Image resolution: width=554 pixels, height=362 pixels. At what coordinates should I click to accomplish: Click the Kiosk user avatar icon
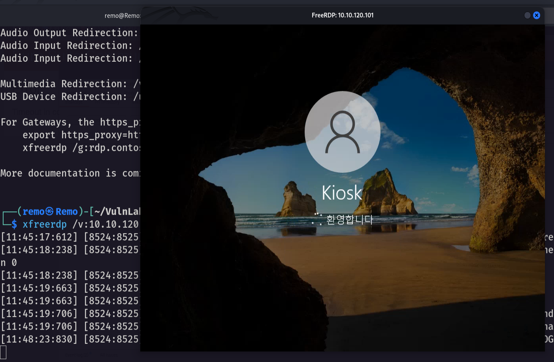[343, 132]
